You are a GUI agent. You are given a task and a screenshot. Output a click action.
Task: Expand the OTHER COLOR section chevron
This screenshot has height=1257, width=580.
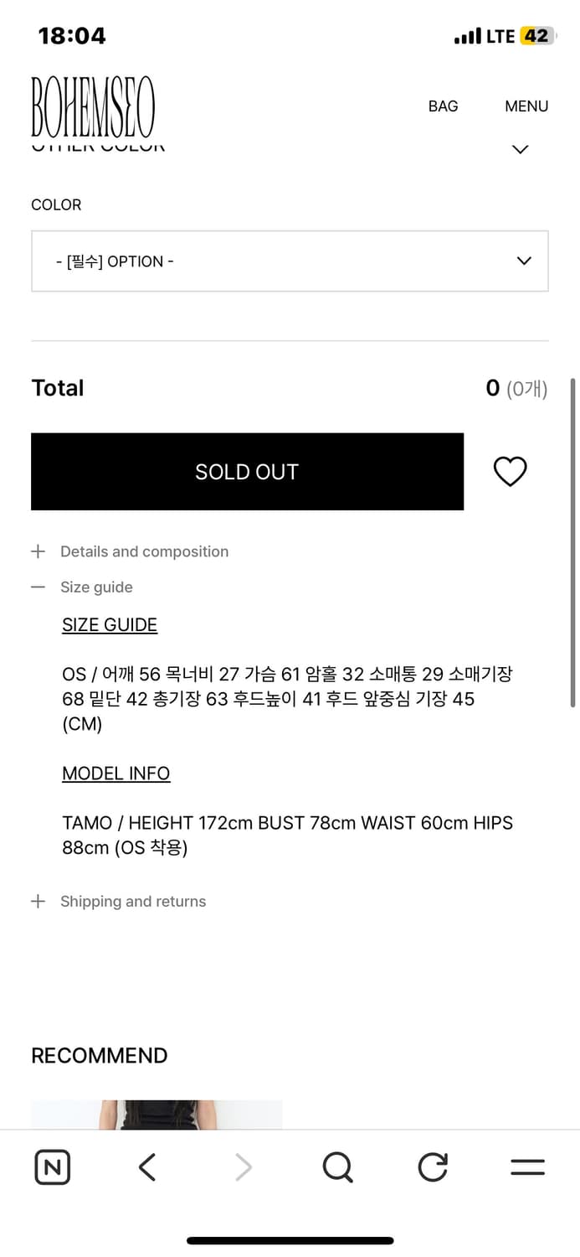coord(520,148)
